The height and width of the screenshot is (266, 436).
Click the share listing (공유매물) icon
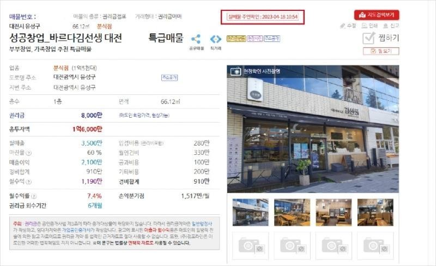pos(196,39)
